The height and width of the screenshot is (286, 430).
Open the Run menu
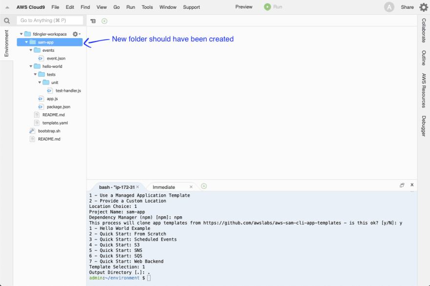pyautogui.click(x=130, y=7)
